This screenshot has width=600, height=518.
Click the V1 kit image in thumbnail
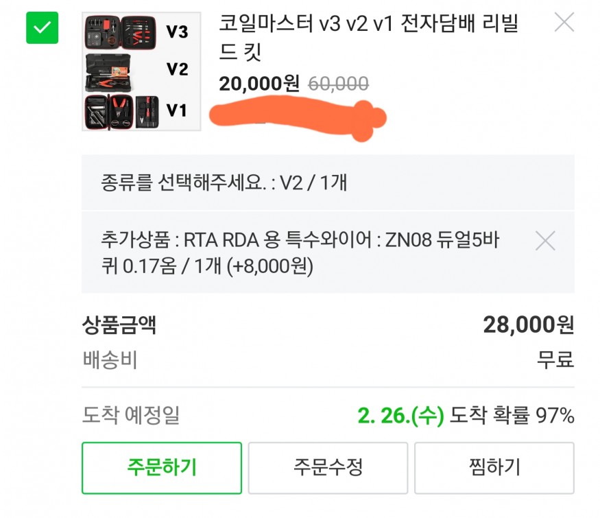pos(121,112)
